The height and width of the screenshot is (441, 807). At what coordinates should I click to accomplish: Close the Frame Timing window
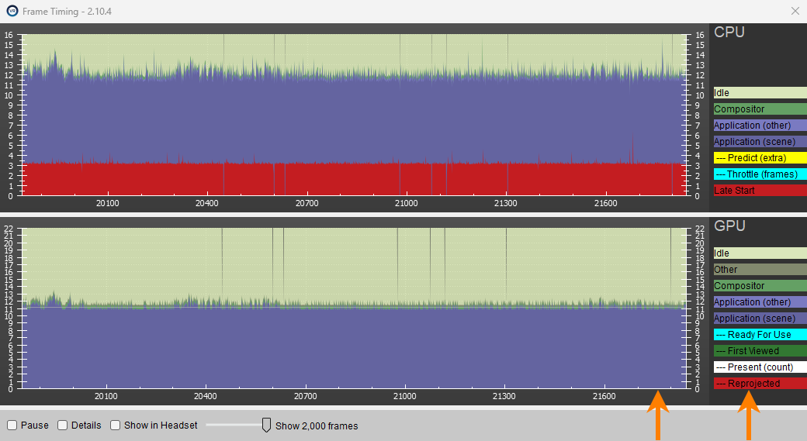tap(795, 11)
